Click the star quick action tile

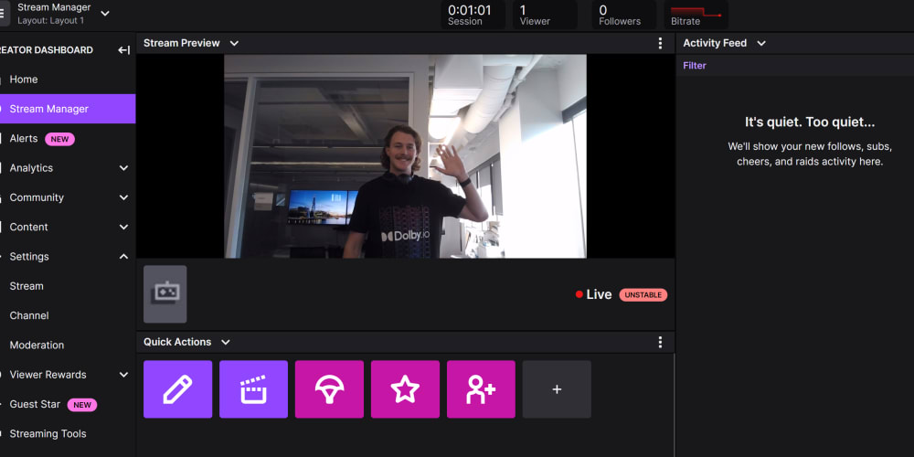pos(405,389)
